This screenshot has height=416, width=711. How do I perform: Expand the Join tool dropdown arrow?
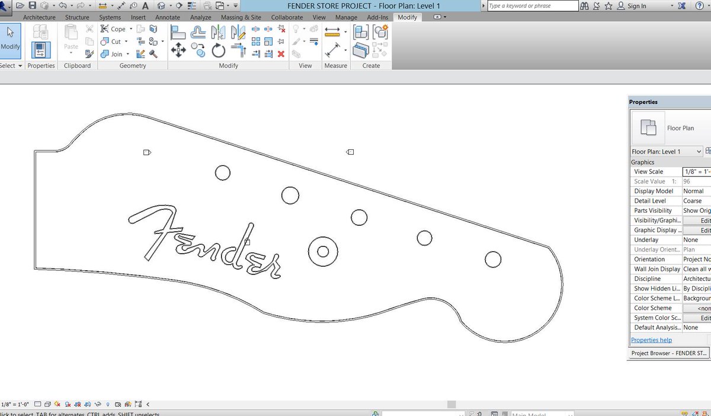tap(128, 54)
